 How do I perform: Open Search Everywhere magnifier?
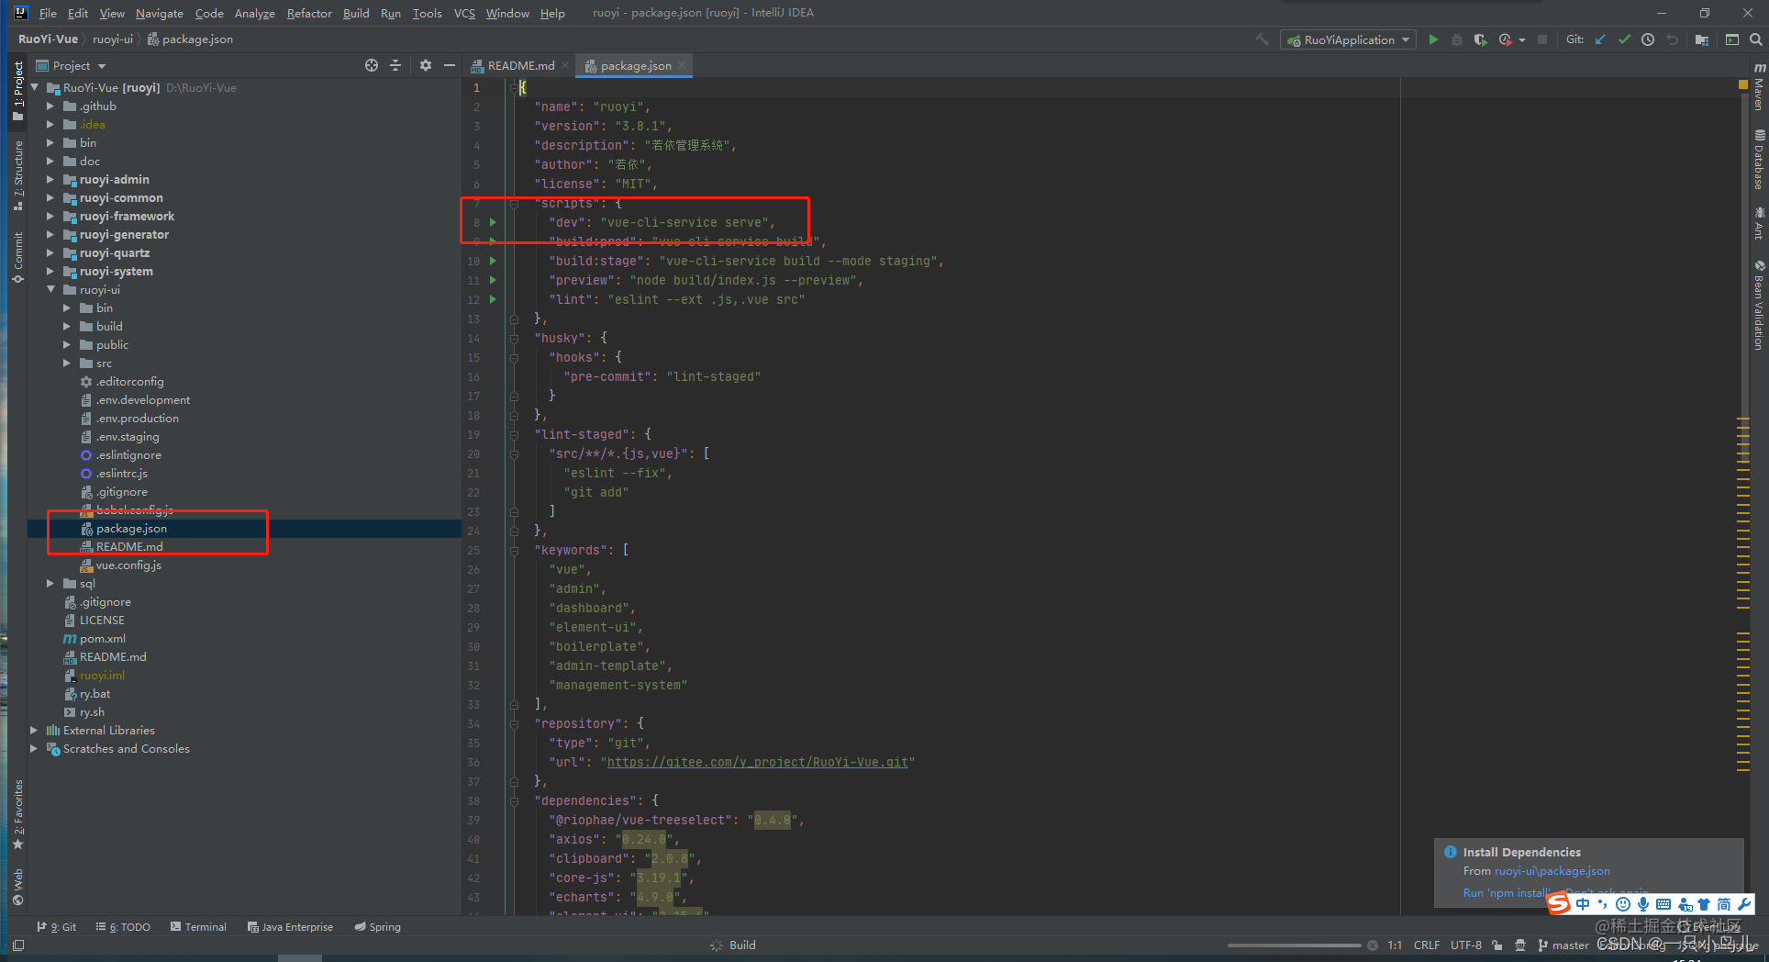1755,39
